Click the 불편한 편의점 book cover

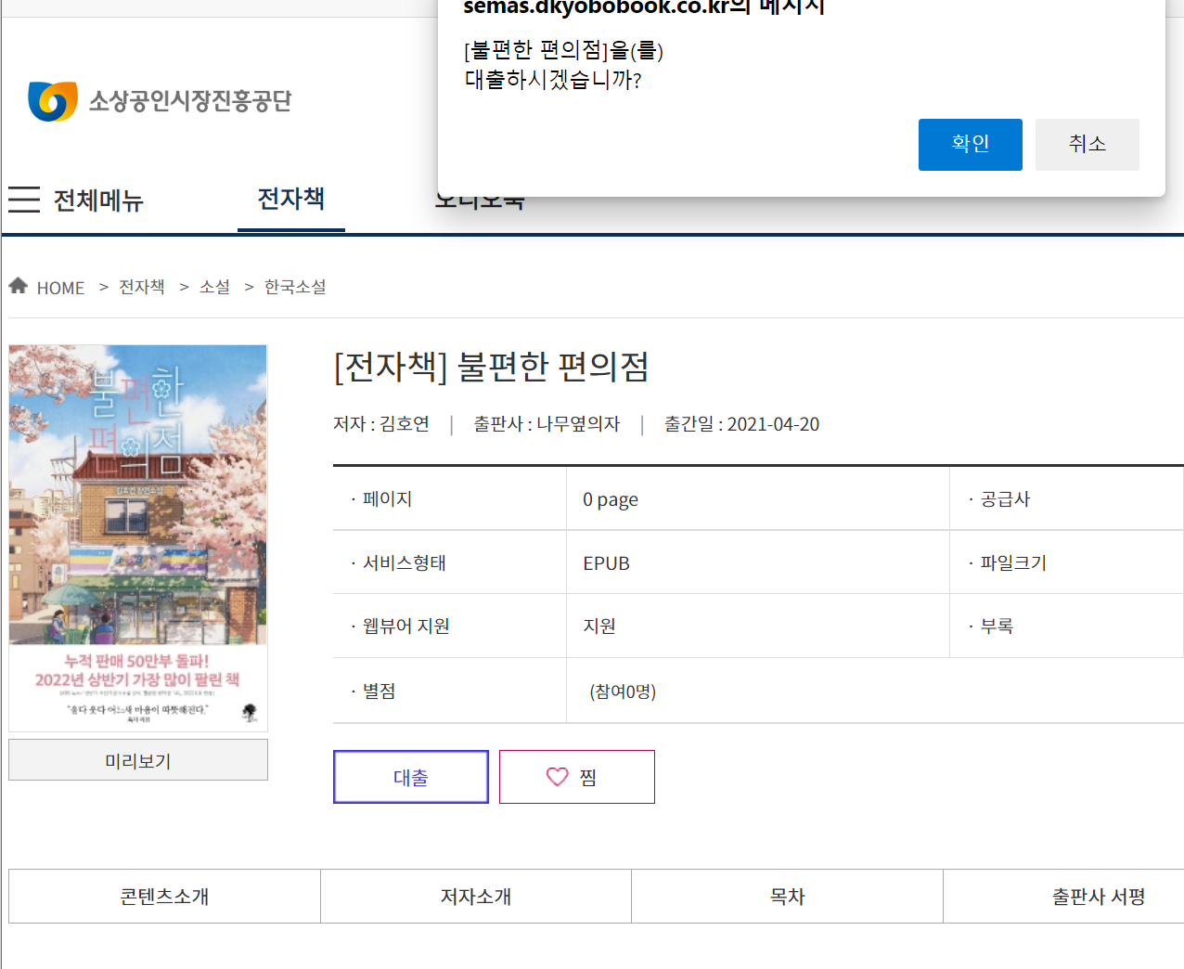point(138,538)
